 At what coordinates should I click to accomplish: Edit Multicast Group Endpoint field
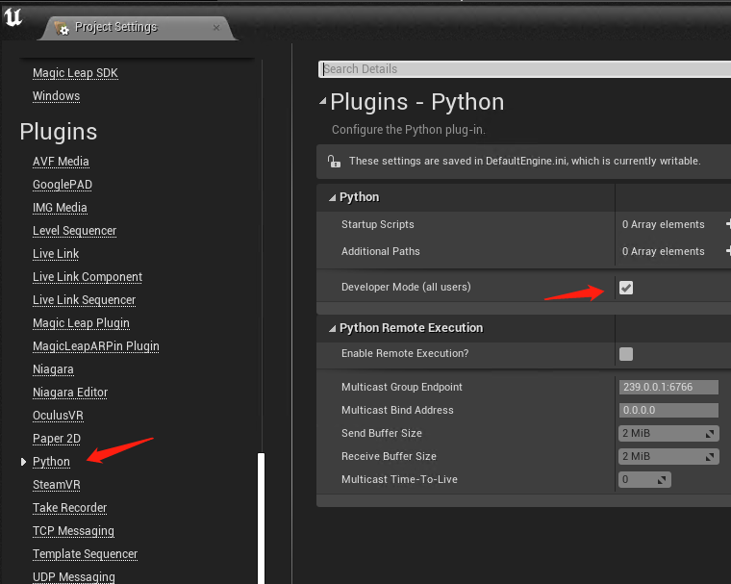click(668, 387)
